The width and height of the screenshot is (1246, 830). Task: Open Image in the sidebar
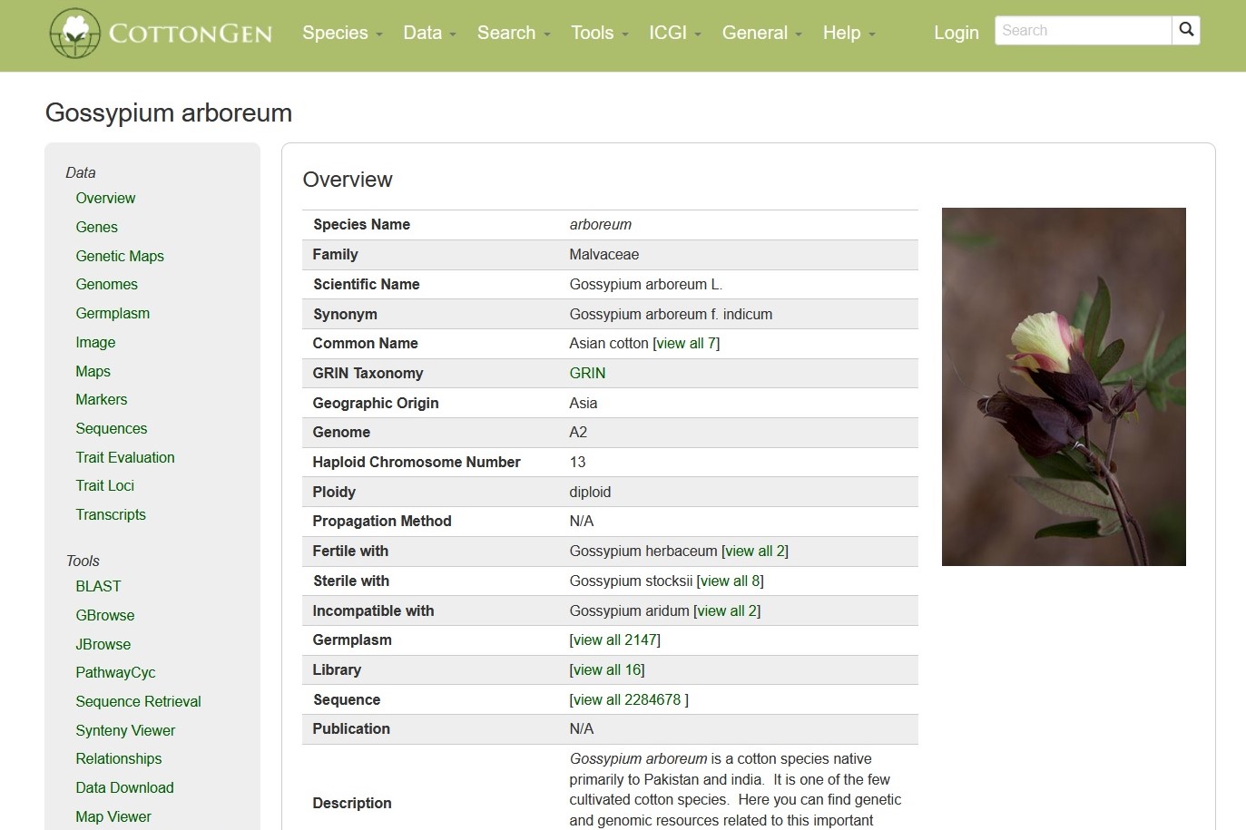pyautogui.click(x=95, y=342)
